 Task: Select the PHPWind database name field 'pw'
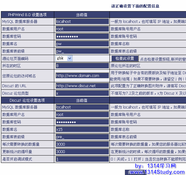[82, 44]
